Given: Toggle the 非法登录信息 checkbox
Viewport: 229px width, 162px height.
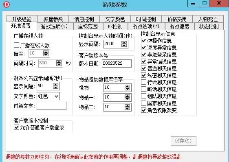Looking at the screenshot, I should click(144, 55).
